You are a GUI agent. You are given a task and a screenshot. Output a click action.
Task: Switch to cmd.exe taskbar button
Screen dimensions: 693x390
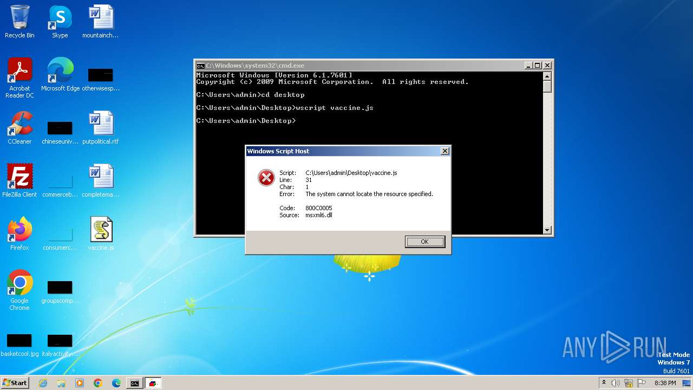pos(134,383)
